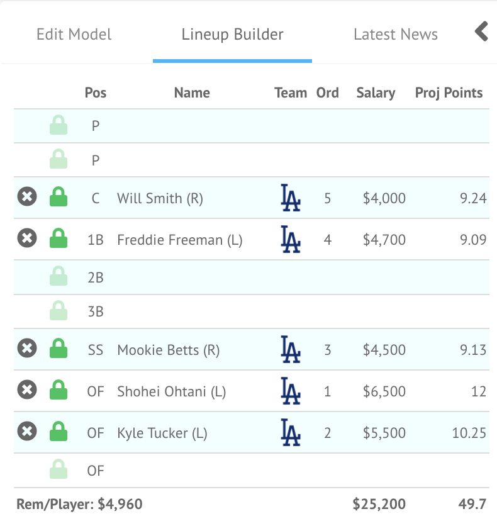Sort by the Salary column header
Viewport: 497px width, 526px height.
(376, 93)
